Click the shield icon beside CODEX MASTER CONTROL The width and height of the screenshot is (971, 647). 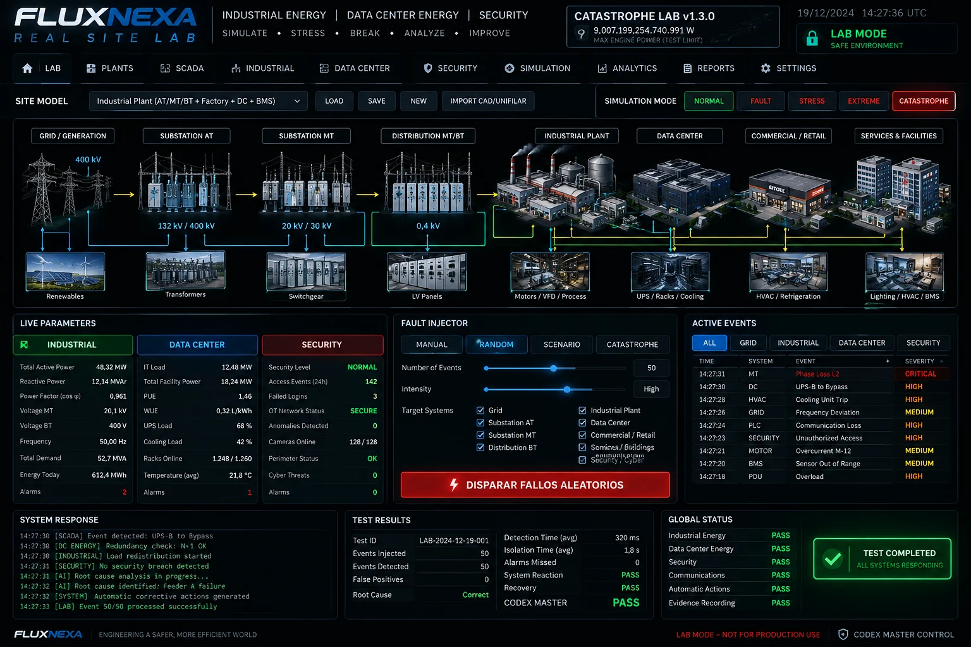point(843,634)
